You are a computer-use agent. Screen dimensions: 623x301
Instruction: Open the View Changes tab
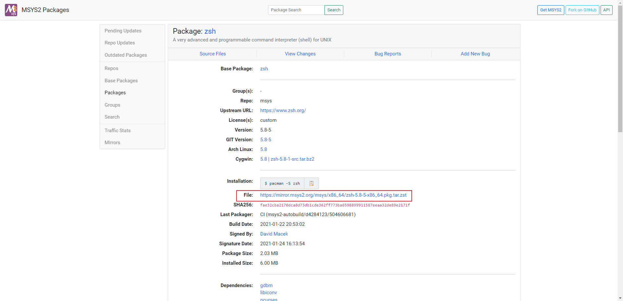point(300,54)
